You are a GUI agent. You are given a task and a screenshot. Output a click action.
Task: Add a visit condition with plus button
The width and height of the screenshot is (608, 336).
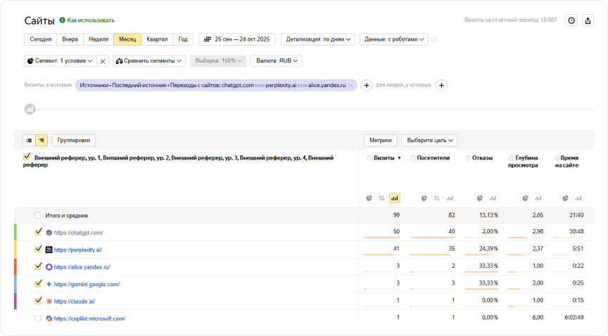coord(367,85)
